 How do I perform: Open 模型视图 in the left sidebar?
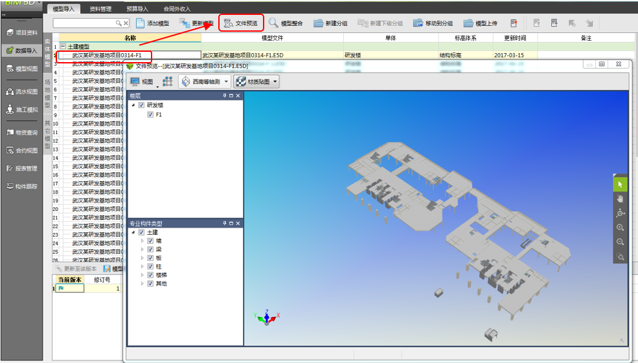(23, 69)
